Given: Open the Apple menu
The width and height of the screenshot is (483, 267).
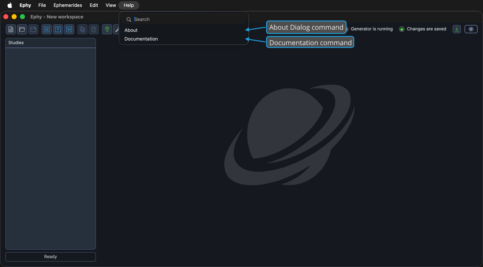Looking at the screenshot, I should [x=10, y=5].
